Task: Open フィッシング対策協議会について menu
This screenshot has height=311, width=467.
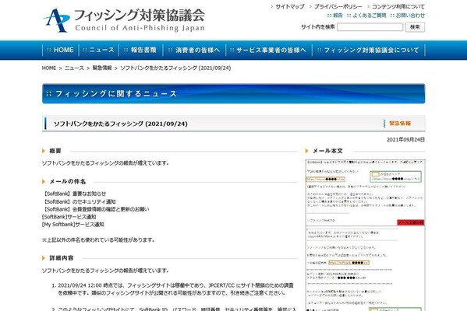Action: [369, 50]
